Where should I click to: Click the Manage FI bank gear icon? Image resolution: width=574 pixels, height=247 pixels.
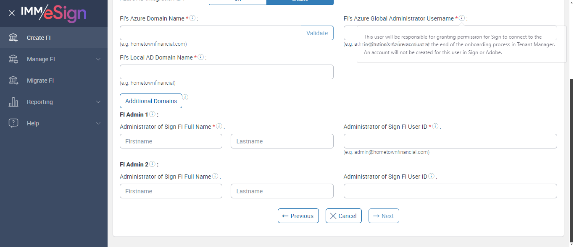tap(13, 59)
